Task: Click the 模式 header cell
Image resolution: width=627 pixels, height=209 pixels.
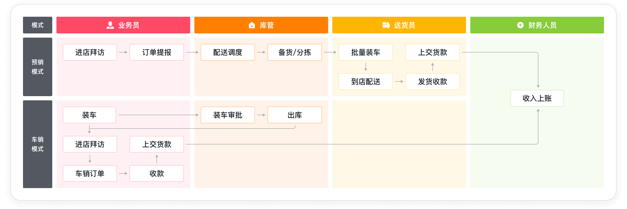Action: coord(38,25)
